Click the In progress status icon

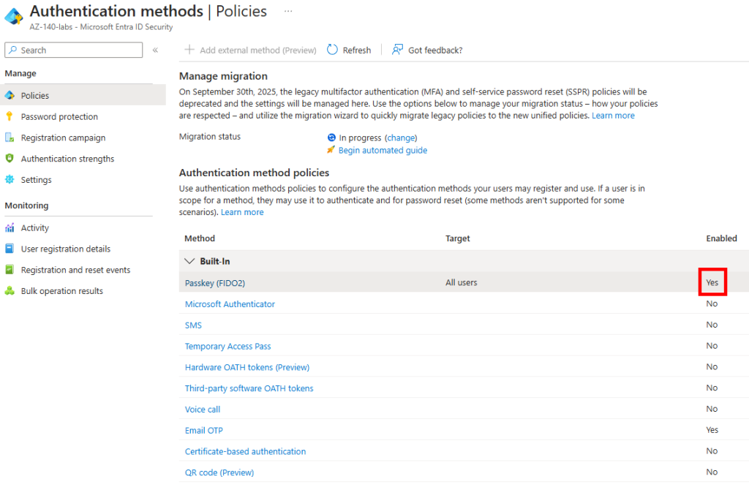[331, 137]
